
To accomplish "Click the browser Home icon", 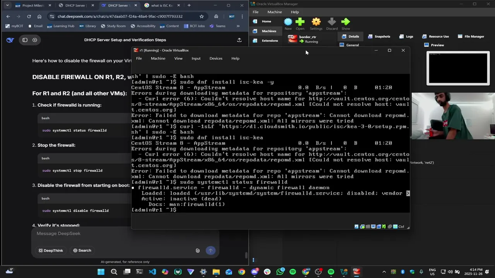I will [x=39, y=17].
